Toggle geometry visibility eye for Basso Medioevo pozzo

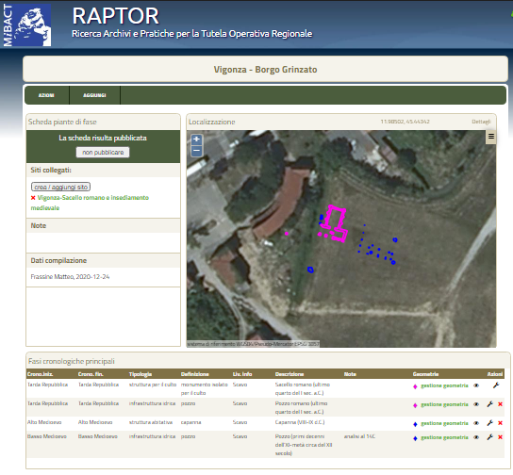point(476,437)
